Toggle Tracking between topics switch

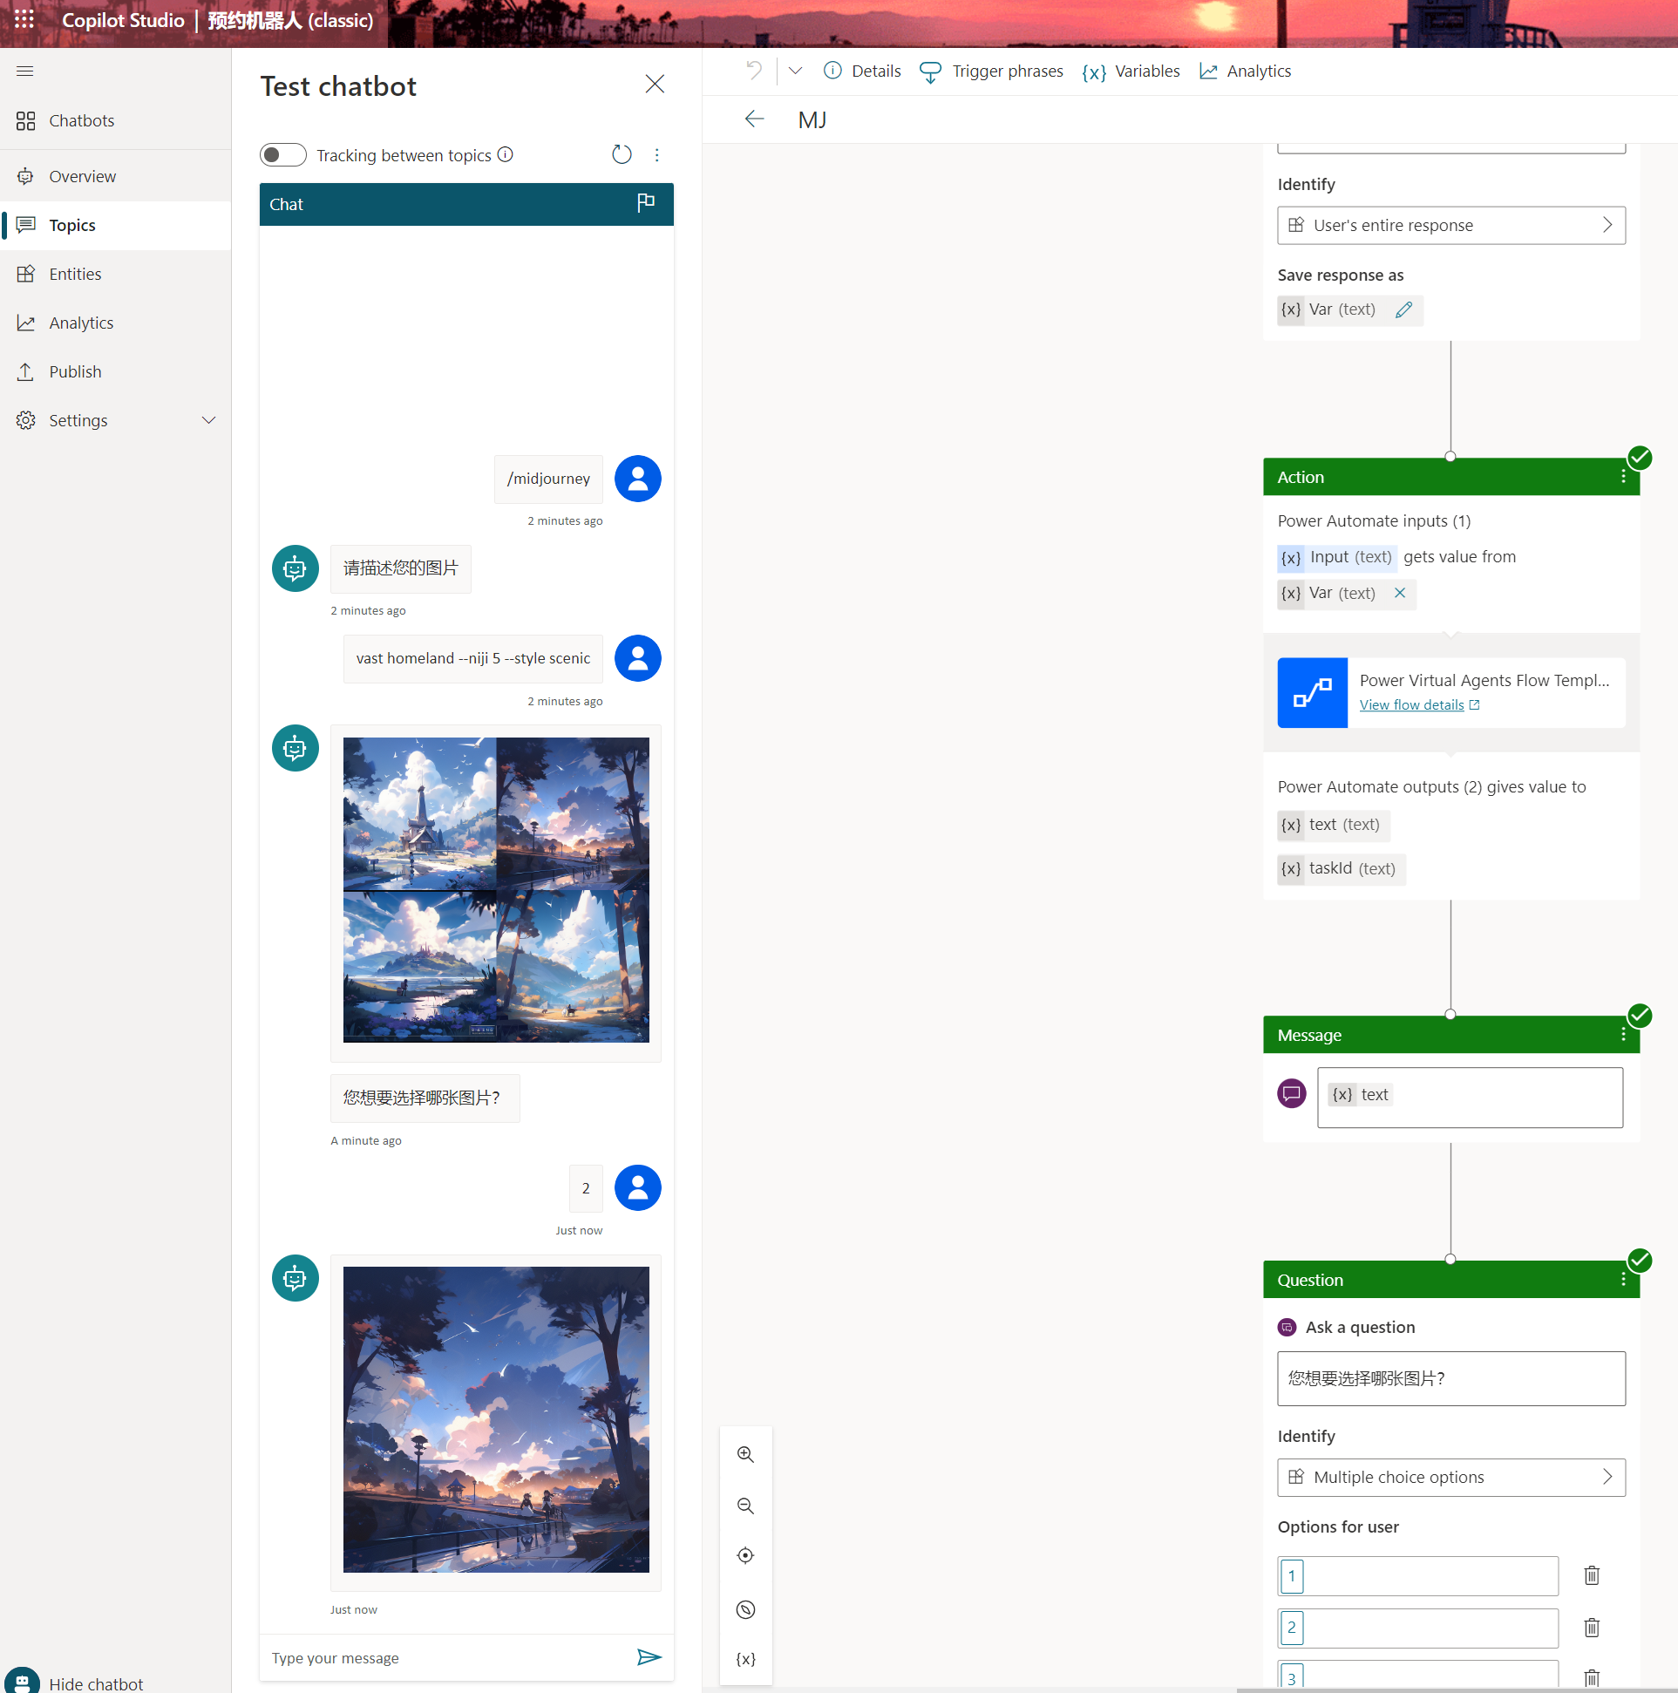click(282, 153)
